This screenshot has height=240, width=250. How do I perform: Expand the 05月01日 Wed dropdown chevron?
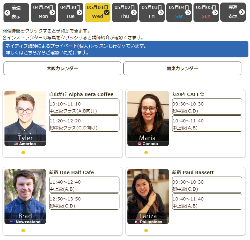tap(107, 12)
